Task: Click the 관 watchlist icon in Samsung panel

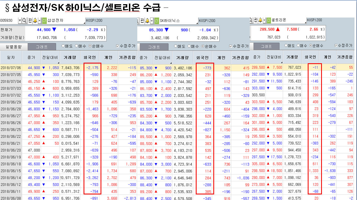Action: click(x=30, y=21)
